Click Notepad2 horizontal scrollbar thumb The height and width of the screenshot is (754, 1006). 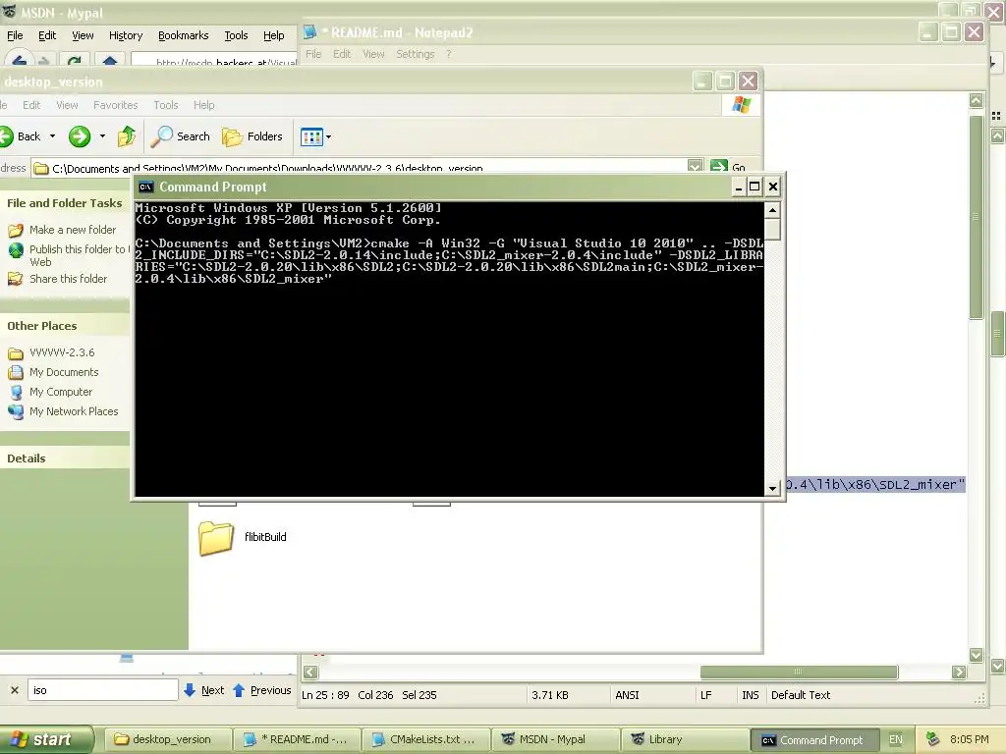(x=799, y=672)
